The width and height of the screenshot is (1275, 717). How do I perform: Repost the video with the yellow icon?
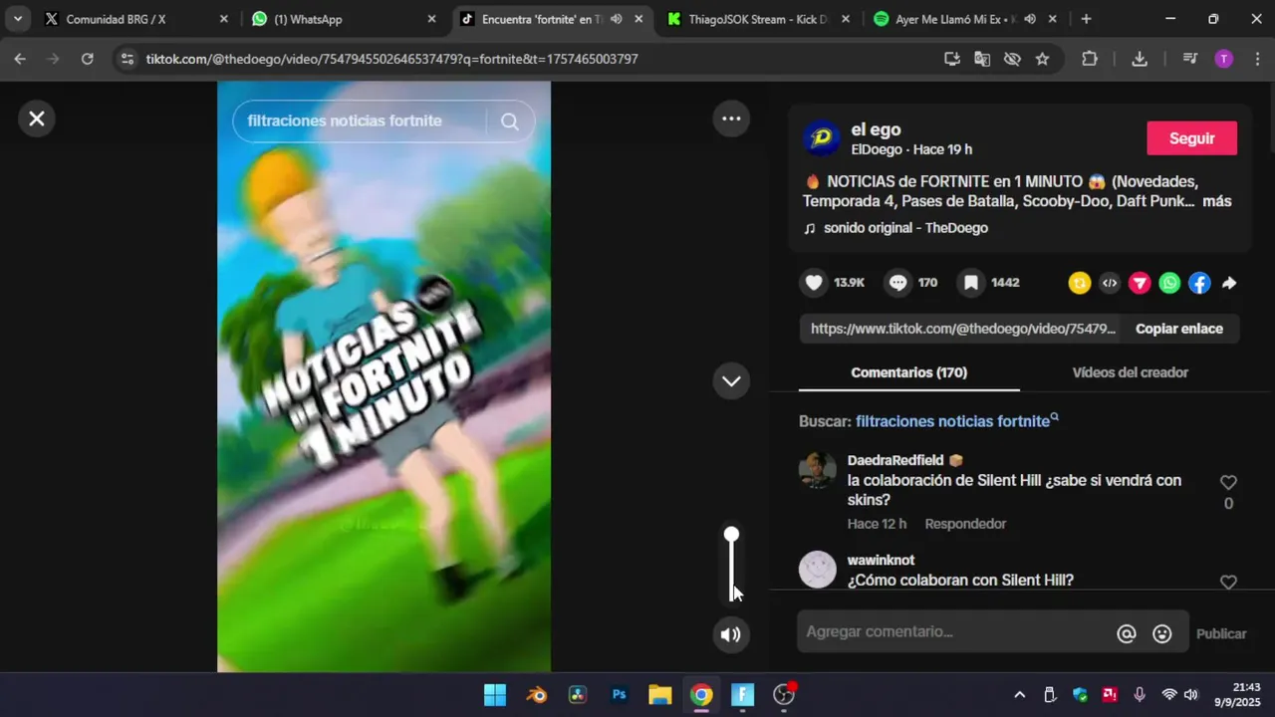click(x=1080, y=283)
